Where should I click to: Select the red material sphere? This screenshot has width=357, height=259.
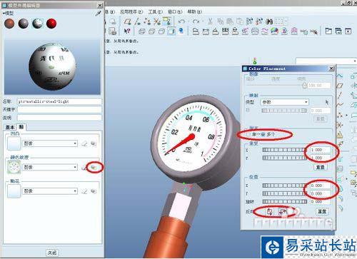[51, 24]
